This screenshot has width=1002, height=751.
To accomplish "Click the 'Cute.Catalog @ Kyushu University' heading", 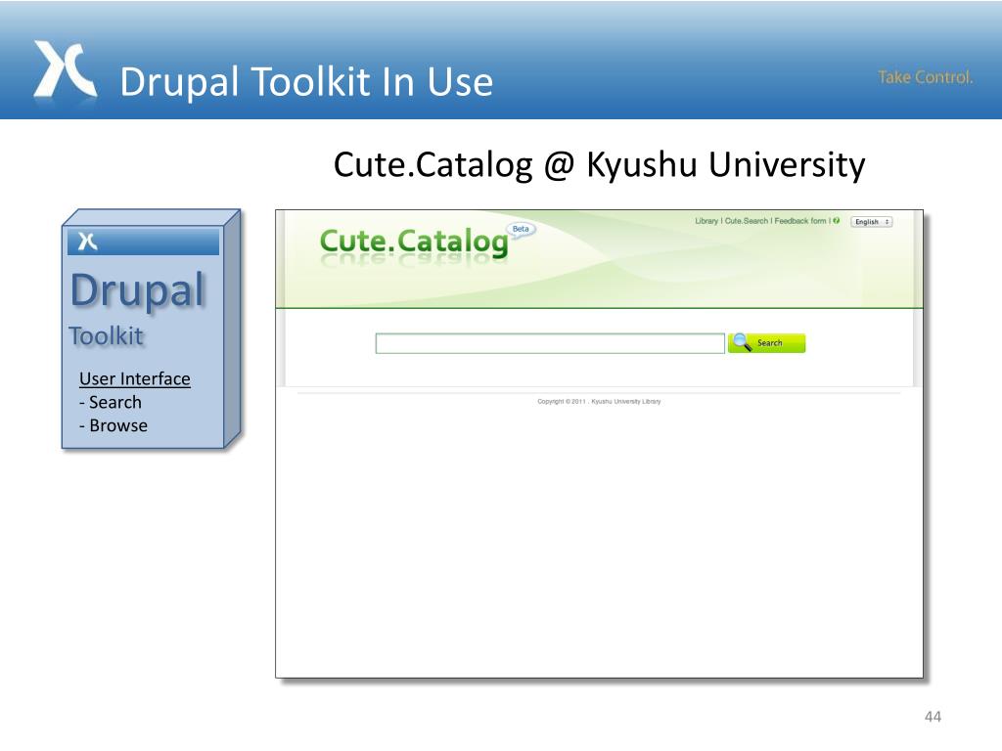I will (x=600, y=164).
